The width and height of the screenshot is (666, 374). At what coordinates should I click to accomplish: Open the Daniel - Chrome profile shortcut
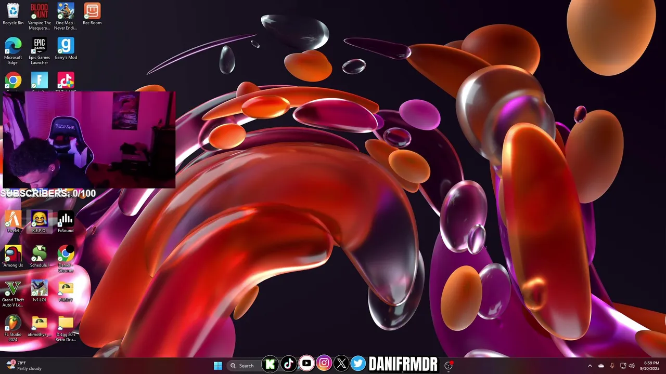(66, 259)
